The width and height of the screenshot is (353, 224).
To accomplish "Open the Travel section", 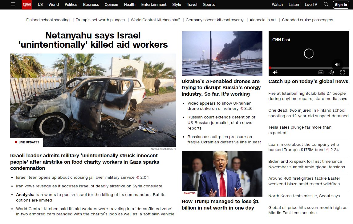I will pyautogui.click(x=192, y=5).
